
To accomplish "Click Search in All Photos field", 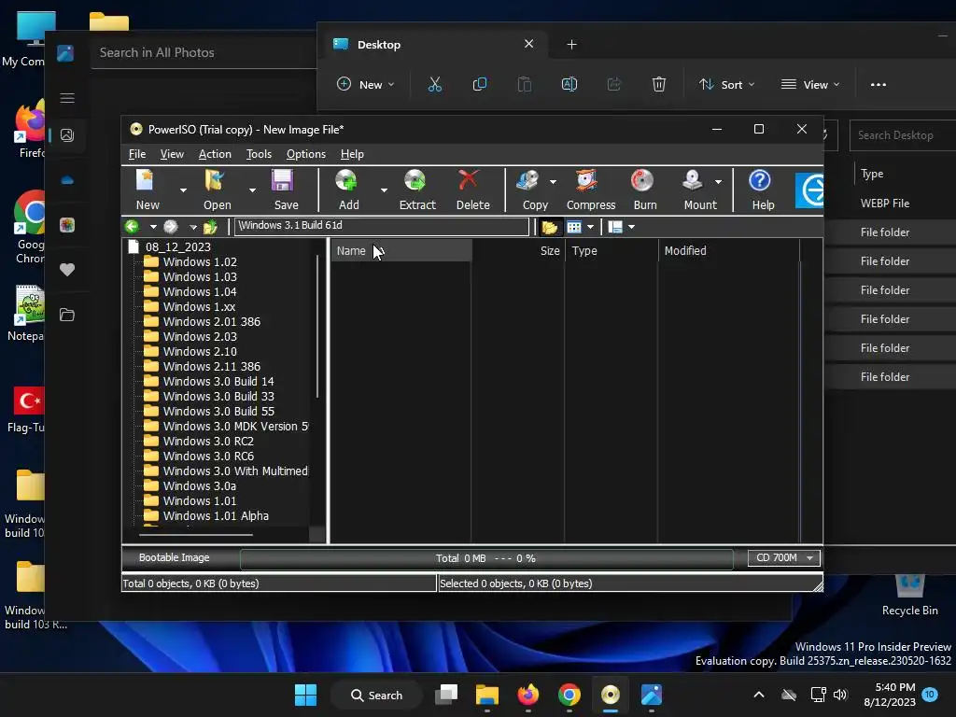I will (x=204, y=52).
